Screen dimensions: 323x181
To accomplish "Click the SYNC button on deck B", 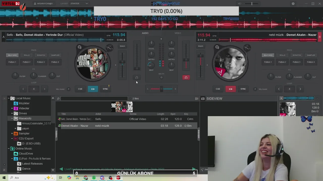I will coord(243,89).
